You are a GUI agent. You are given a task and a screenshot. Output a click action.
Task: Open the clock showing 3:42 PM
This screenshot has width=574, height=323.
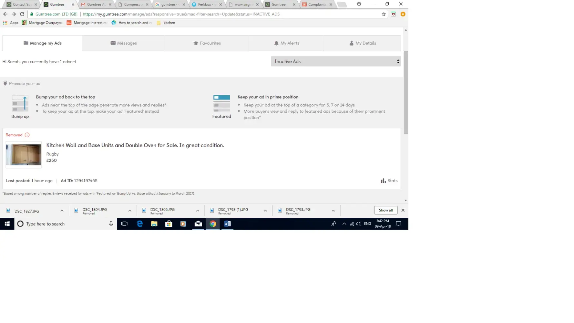[x=383, y=224]
